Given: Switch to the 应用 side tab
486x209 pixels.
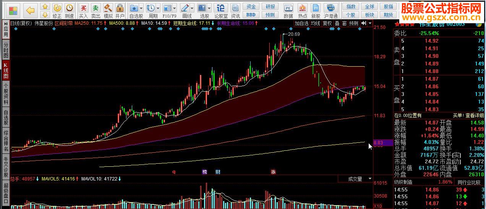Looking at the screenshot, I should (6, 30).
